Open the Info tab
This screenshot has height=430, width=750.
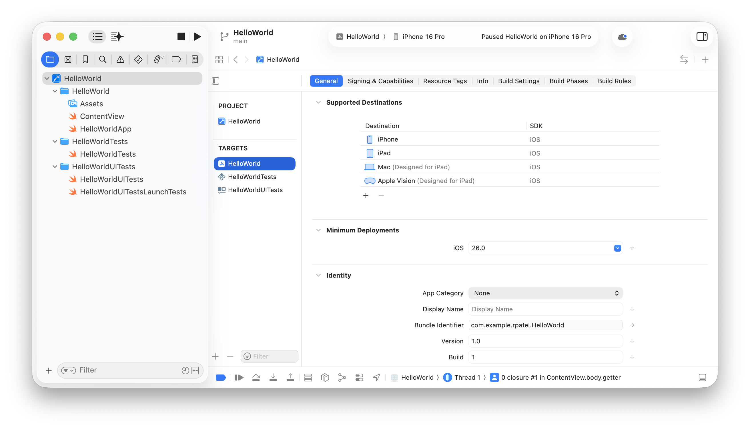coord(482,81)
